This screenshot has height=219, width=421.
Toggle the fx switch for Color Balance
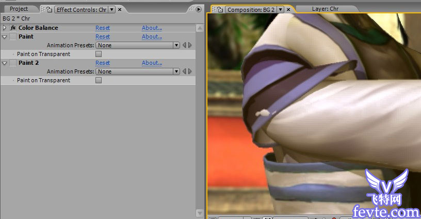(x=13, y=28)
